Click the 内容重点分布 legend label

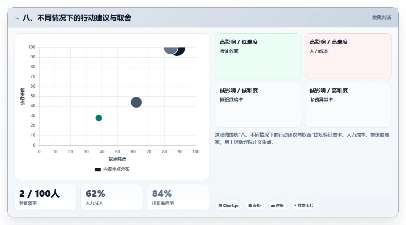[116, 169]
